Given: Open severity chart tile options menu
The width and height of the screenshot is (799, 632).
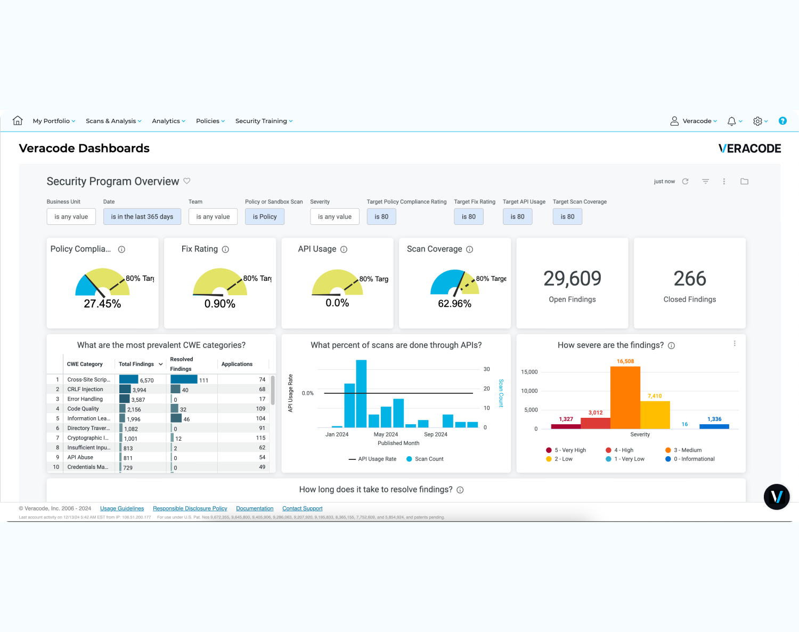Looking at the screenshot, I should pyautogui.click(x=735, y=344).
